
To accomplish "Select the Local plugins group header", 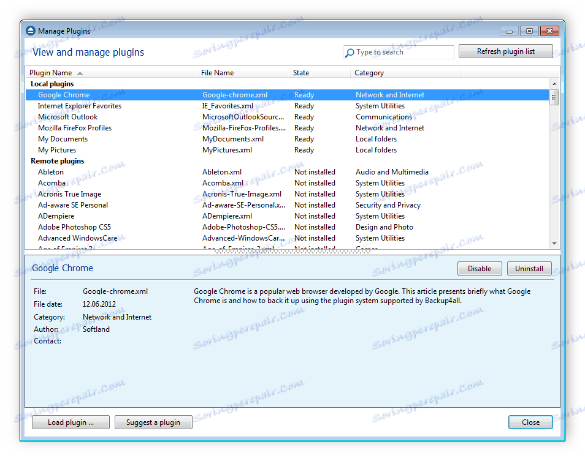I will click(x=52, y=84).
